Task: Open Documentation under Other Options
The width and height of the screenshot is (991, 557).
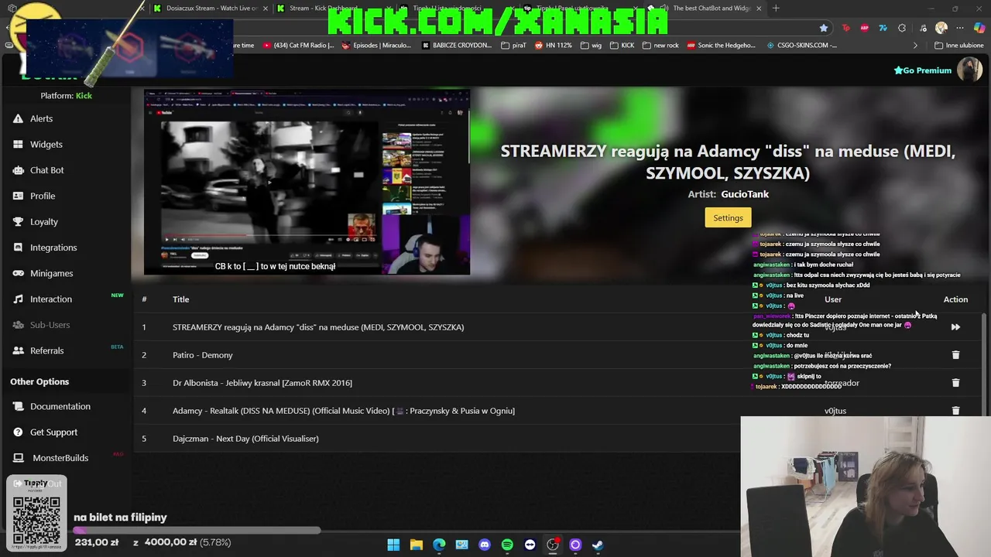Action: pyautogui.click(x=51, y=406)
